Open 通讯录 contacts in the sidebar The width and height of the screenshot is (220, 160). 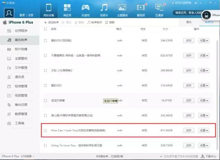point(20,77)
